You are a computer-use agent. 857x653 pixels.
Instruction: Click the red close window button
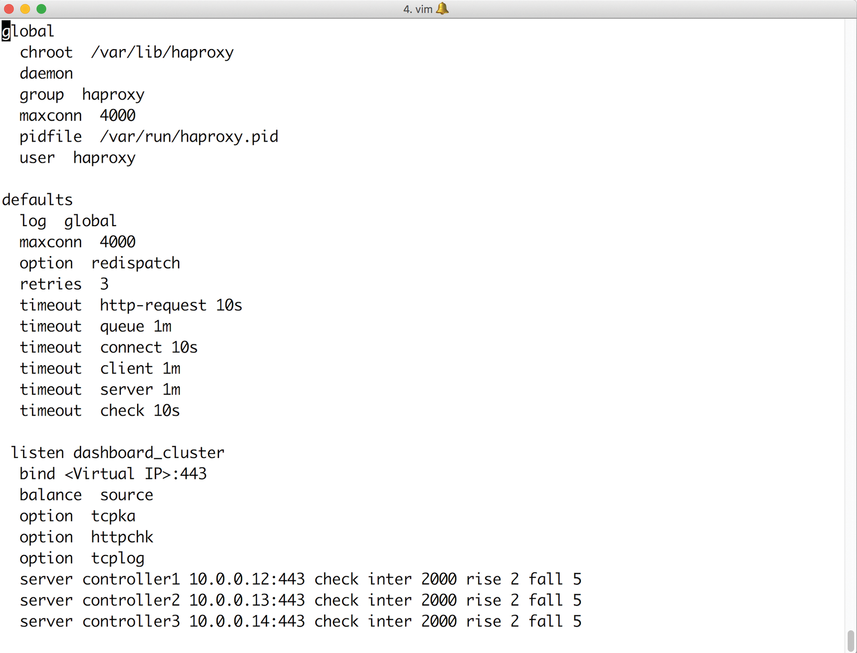9,8
